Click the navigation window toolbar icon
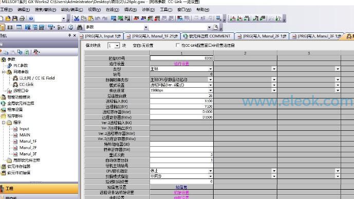Image resolution: width=354 pixels, height=199 pixels. click(x=2, y=27)
